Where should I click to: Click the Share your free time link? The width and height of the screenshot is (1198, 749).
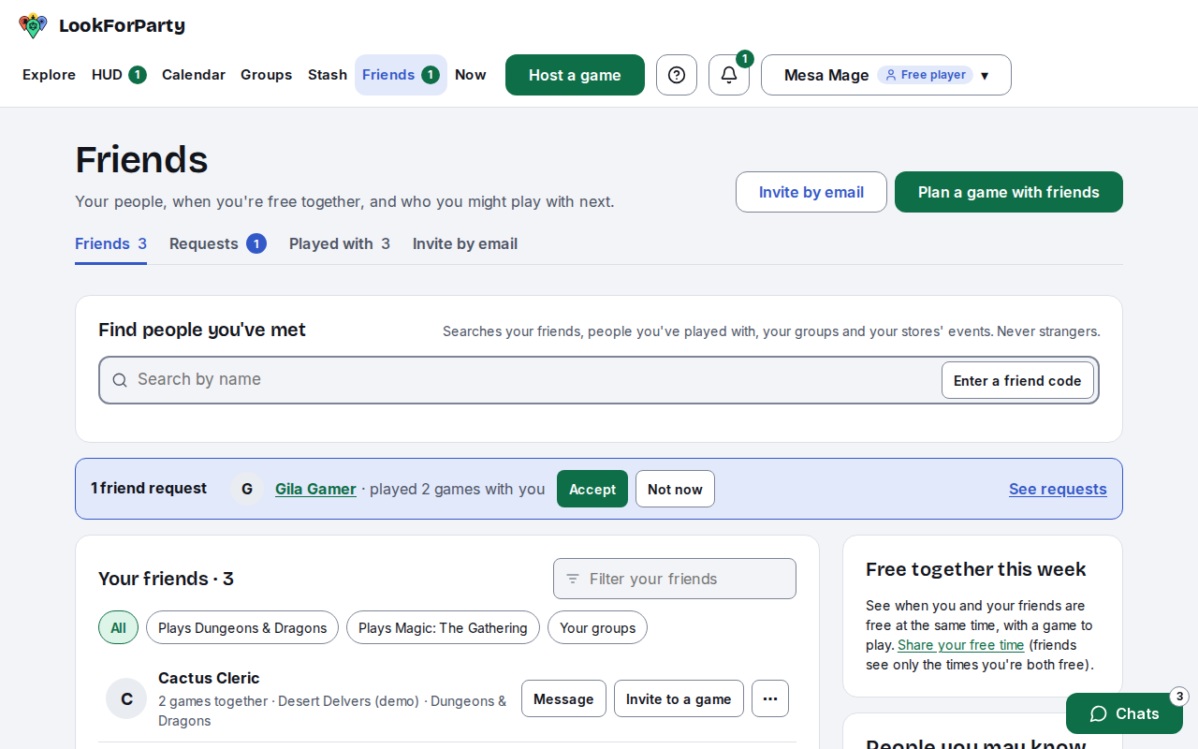(961, 645)
